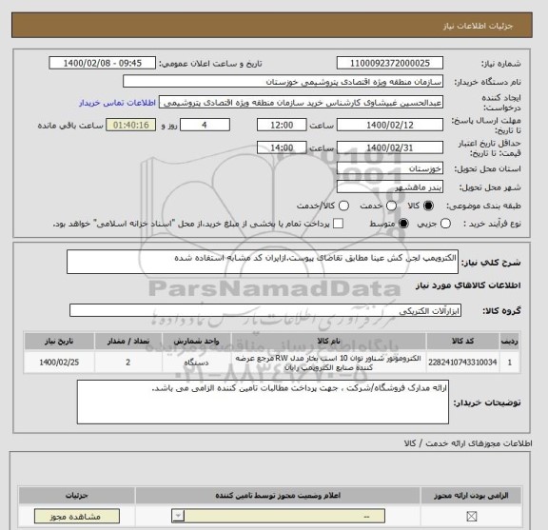This screenshot has height=530, width=548.
Task: Click the delivery city field بندر ماهشهر
Action: pos(390,187)
